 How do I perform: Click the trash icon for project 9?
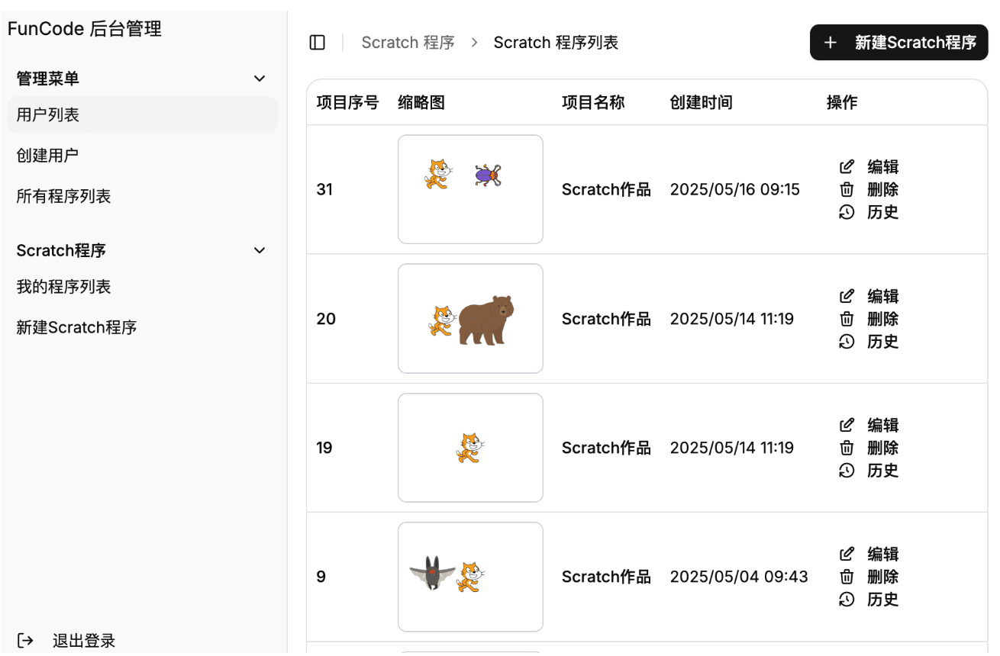click(x=847, y=577)
